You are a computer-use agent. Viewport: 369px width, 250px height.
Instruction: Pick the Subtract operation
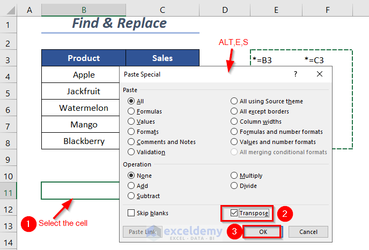(131, 196)
